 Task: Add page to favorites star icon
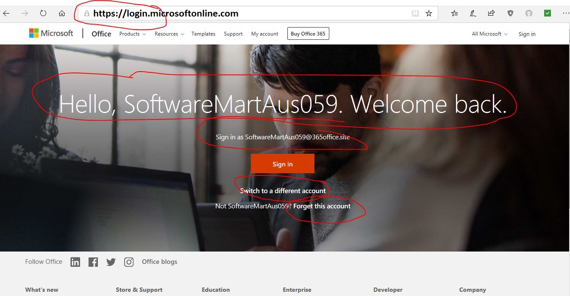click(x=429, y=14)
